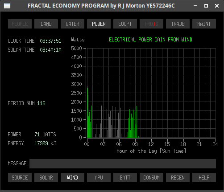Click the MESSAGE text field
Viewport: 224px width, 192px height.
click(123, 163)
